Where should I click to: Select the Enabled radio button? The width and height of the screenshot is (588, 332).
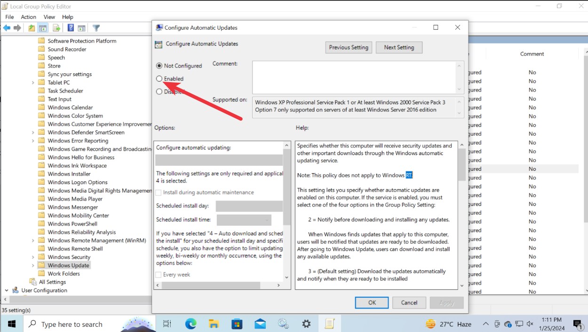point(159,78)
